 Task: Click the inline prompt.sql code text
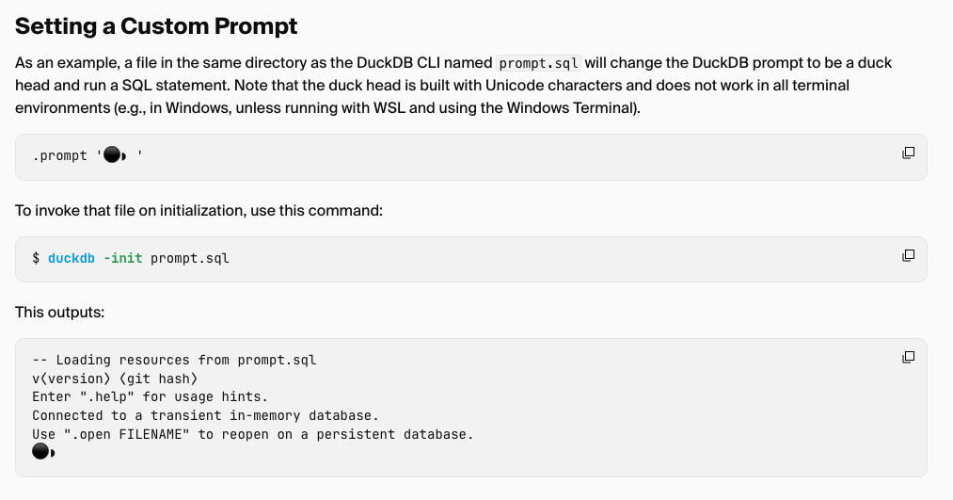point(538,63)
